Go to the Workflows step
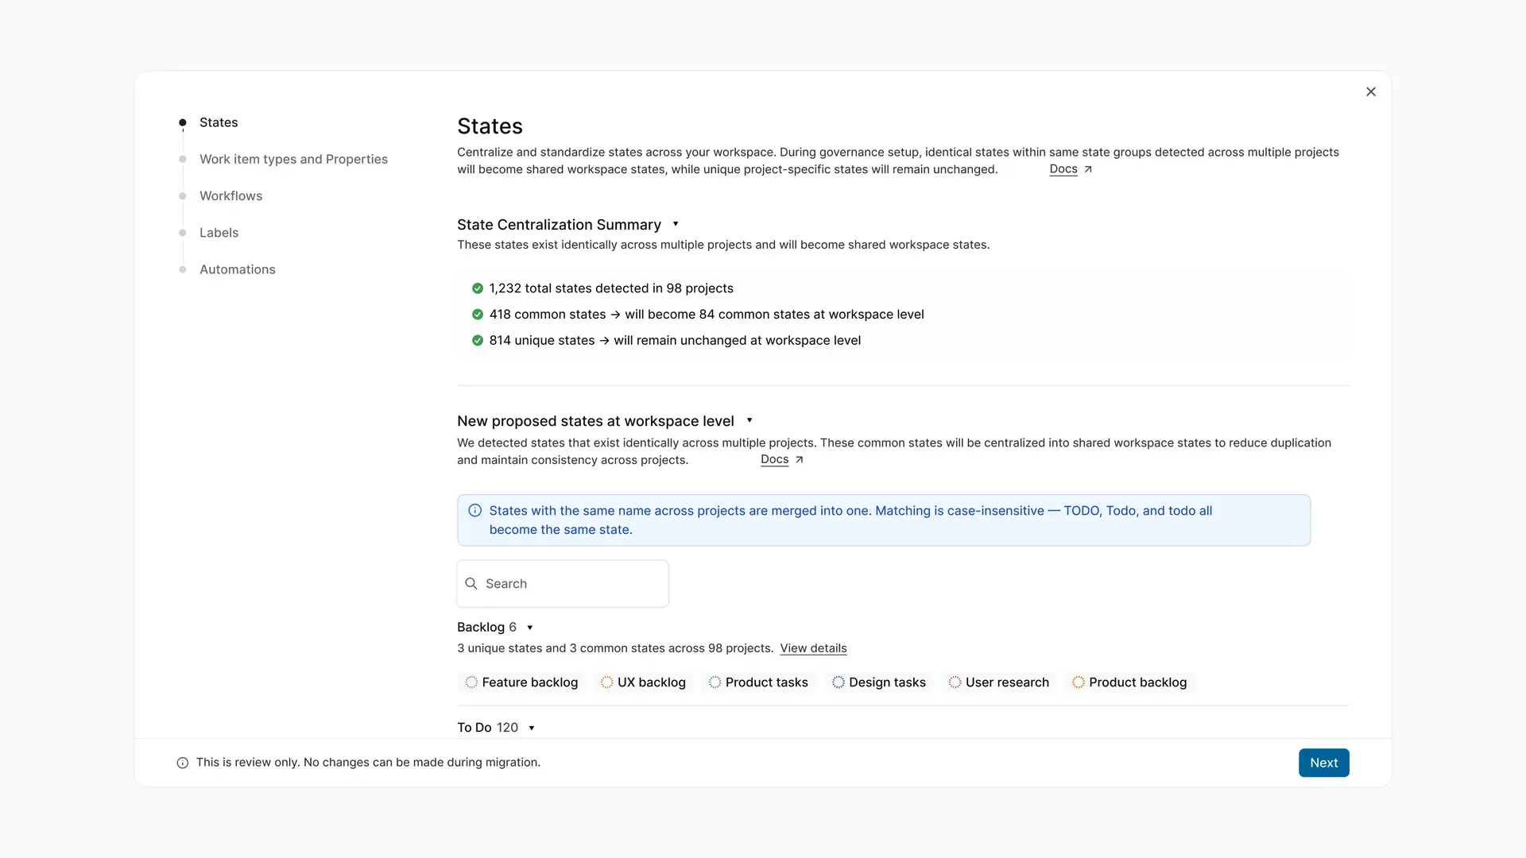The image size is (1526, 858). pos(230,196)
